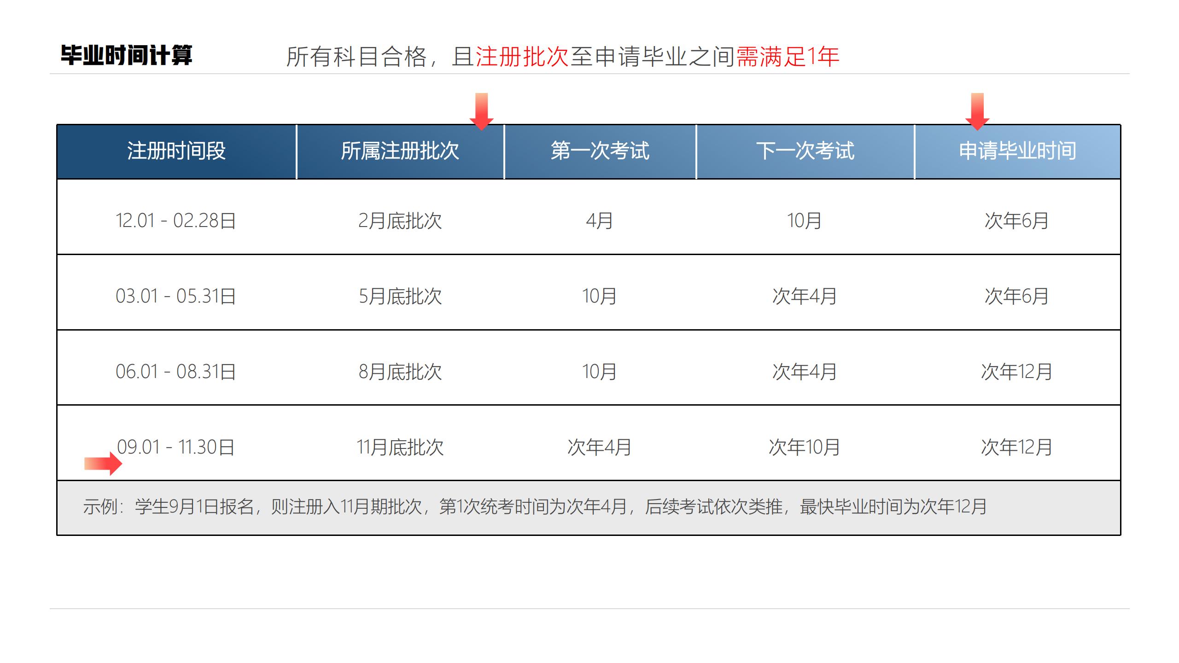This screenshot has height=663, width=1179.
Task: Click the 示例 note text row
Action: [534, 507]
